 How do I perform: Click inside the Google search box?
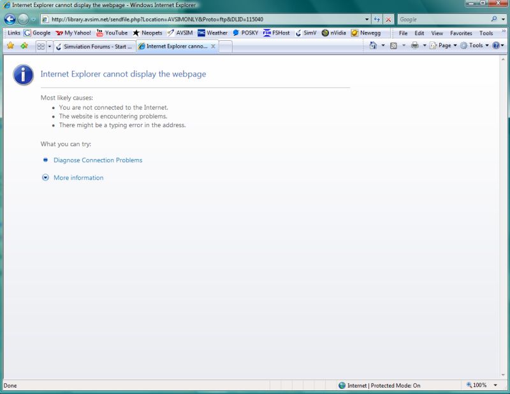pos(443,19)
